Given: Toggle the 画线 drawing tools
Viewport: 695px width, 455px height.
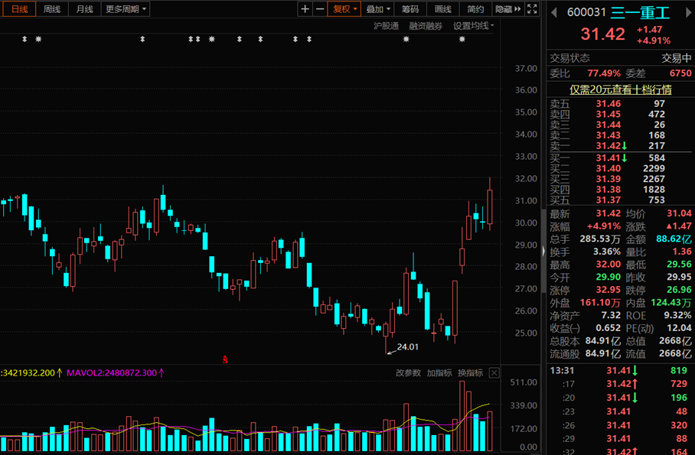Looking at the screenshot, I should [443, 9].
